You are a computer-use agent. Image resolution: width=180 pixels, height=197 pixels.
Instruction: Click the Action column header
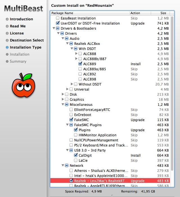pos(140,13)
